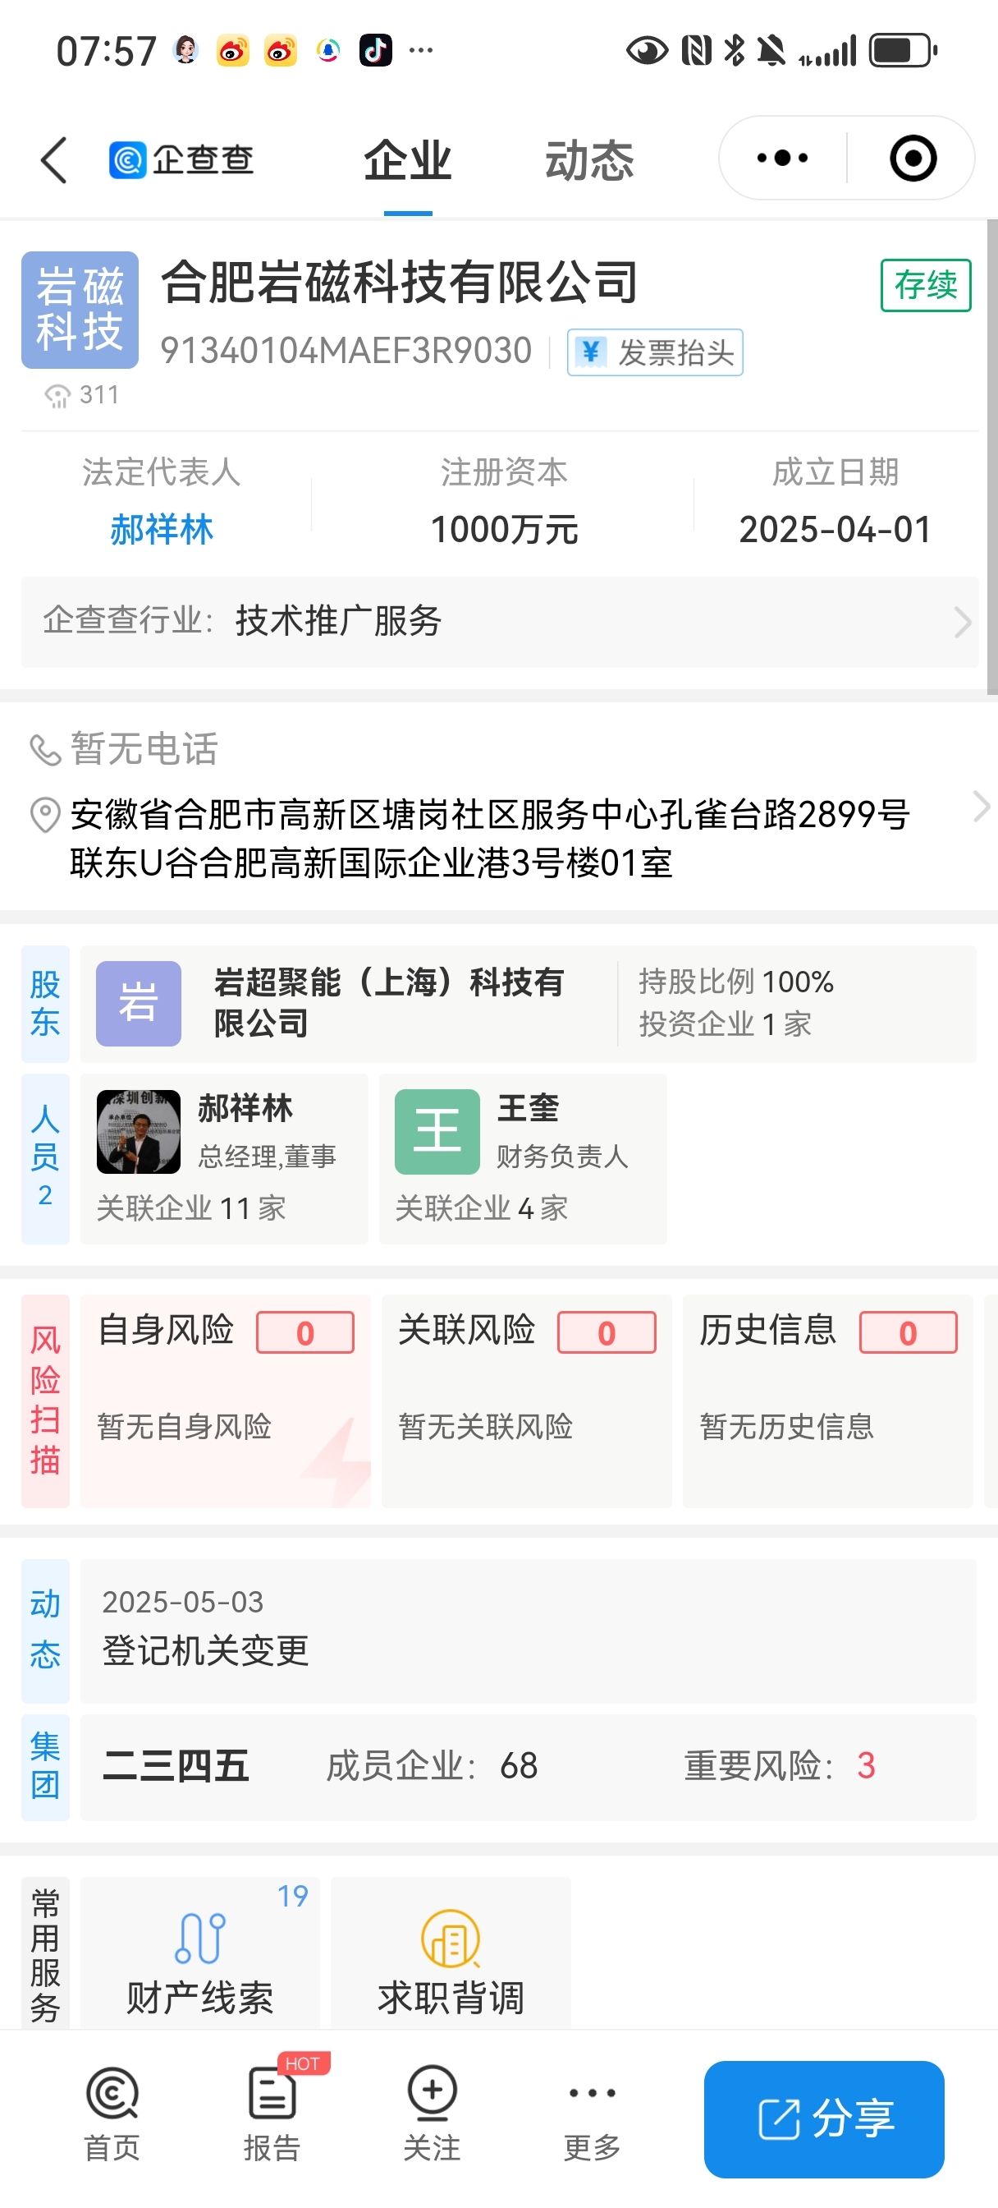Expand the company address chevron
Screen dimensions: 998x2208
(x=981, y=807)
